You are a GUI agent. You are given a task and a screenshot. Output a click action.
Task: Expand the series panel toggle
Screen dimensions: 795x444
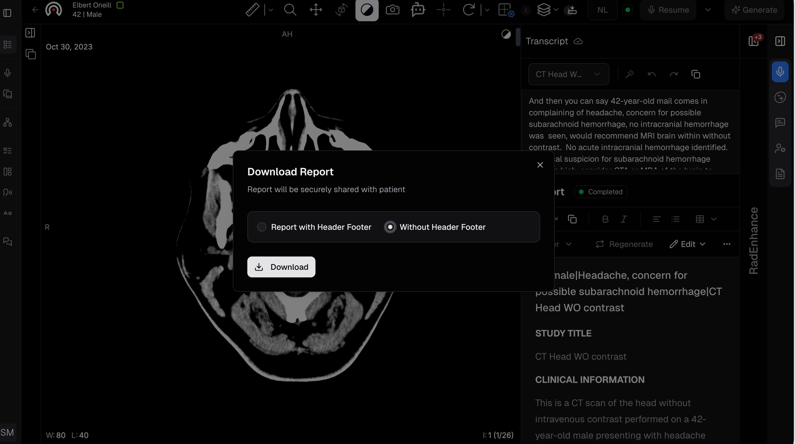(30, 33)
